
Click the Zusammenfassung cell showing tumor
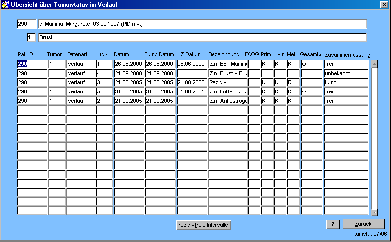[x=346, y=82]
